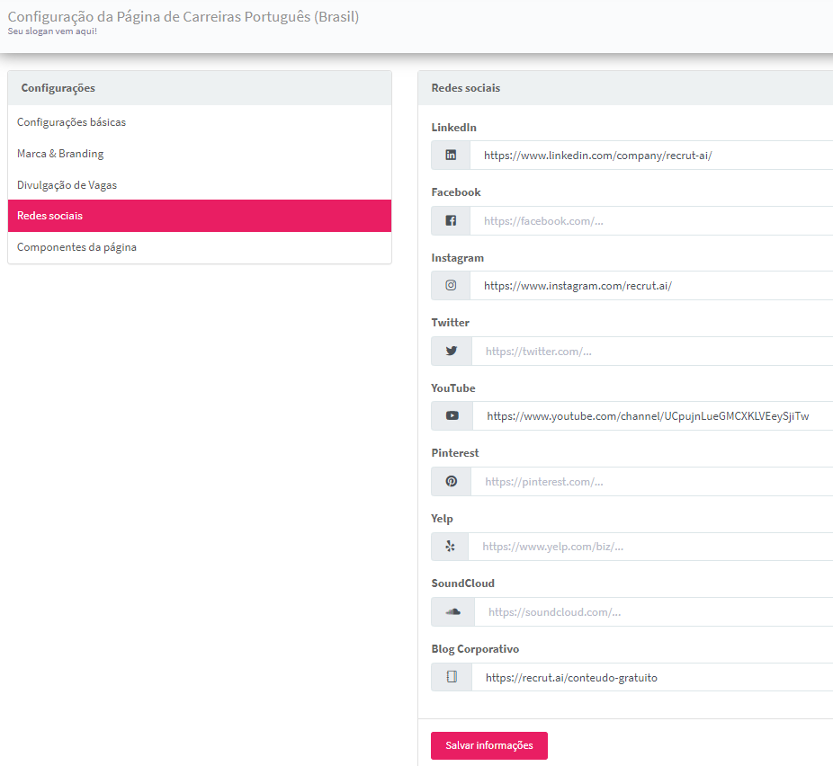Select the highlighted Redes sociais item
833x766 pixels.
click(x=200, y=216)
